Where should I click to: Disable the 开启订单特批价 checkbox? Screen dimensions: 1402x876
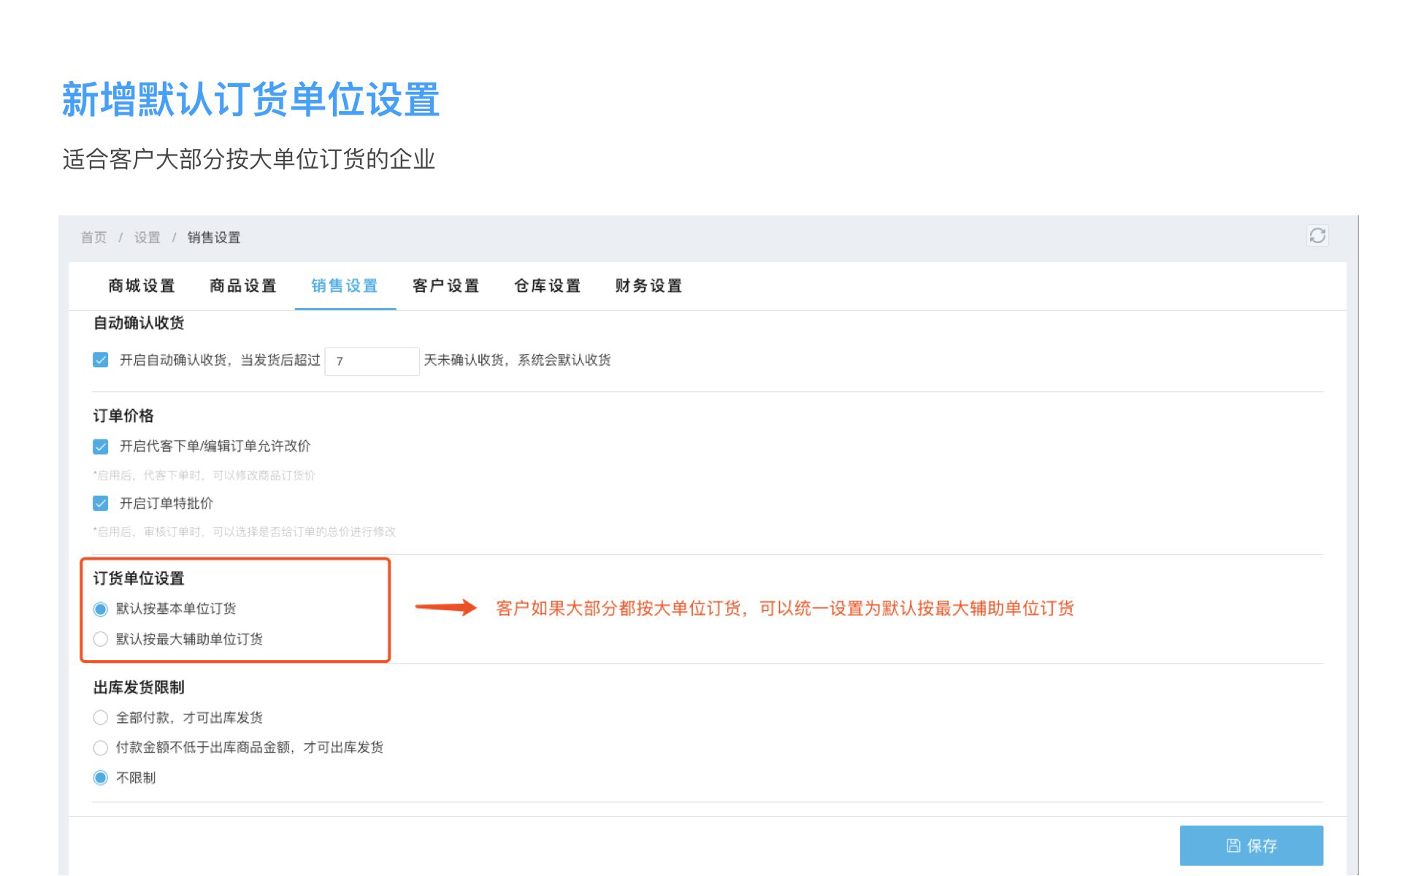coord(101,503)
